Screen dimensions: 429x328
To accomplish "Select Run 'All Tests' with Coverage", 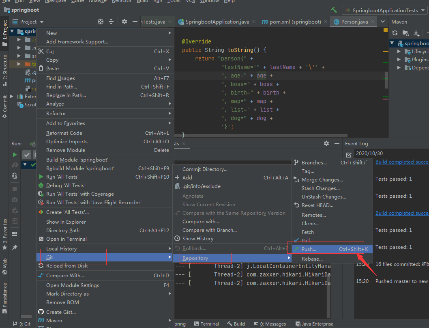I will pos(105,194).
